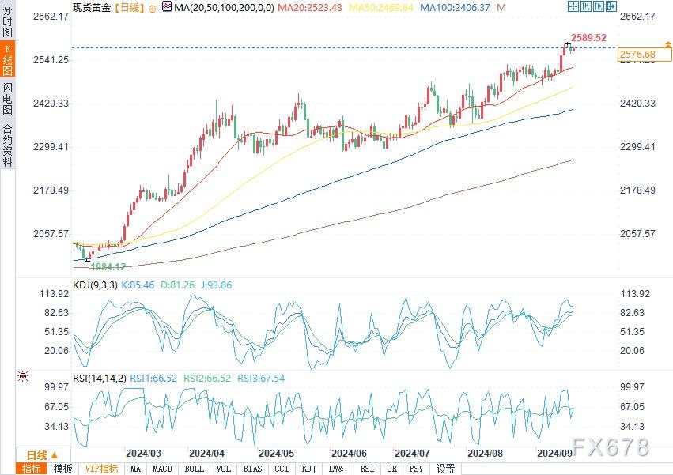673x475 pixels.
Task: Click the orange double-up arrow above the price tag
Action: 667,44
